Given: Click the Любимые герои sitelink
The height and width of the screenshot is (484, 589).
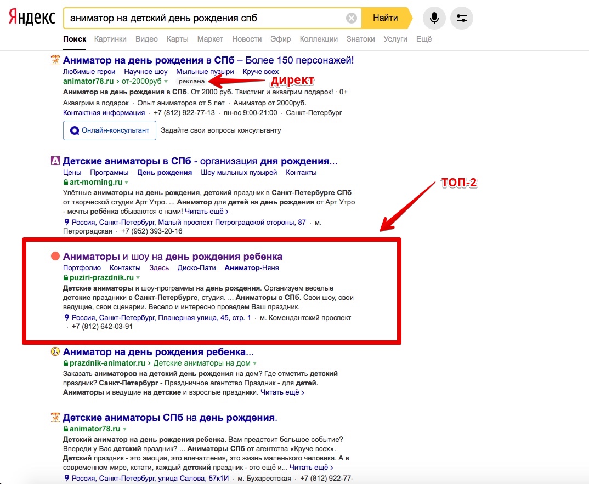Looking at the screenshot, I should point(89,72).
